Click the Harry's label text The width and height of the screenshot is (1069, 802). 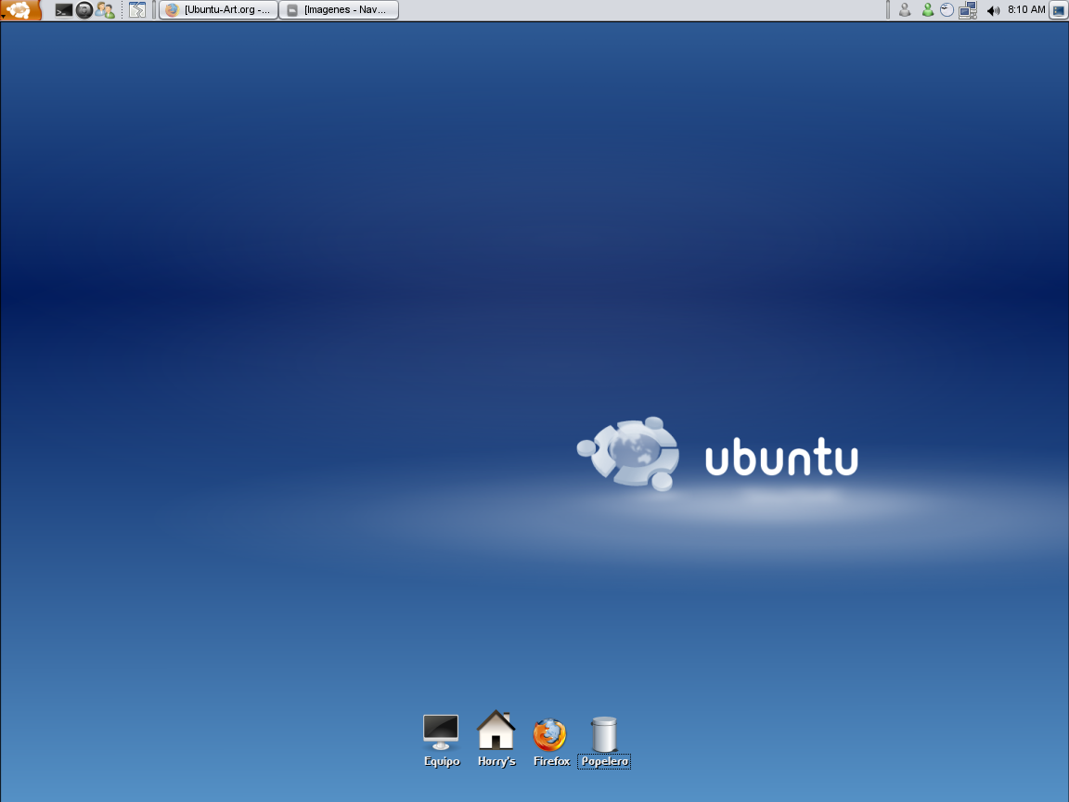coord(496,761)
